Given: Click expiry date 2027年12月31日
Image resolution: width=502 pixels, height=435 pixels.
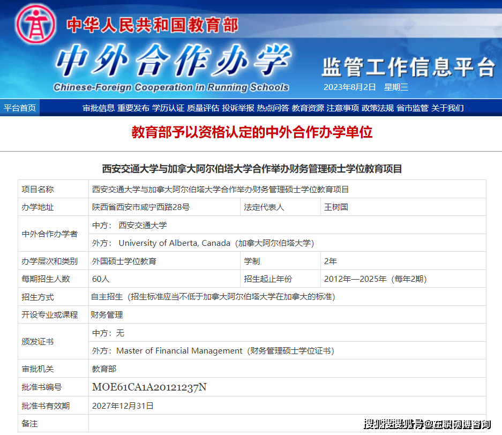Looking at the screenshot, I should tap(123, 406).
